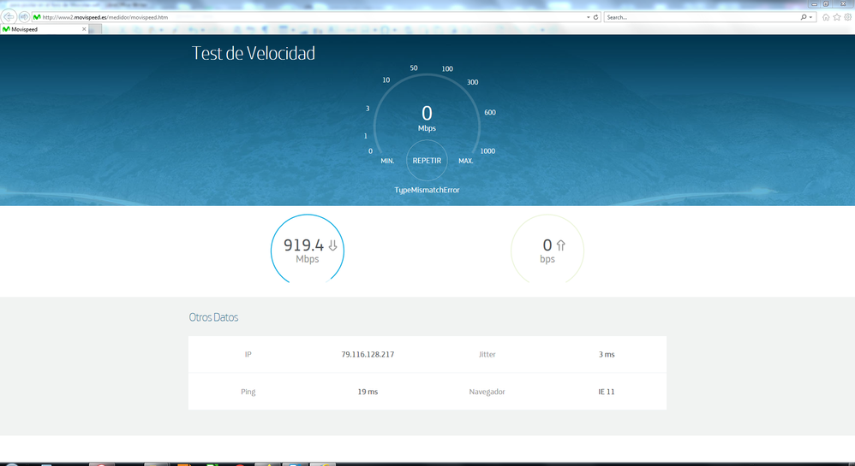Click the browser Forward arrow button

[24, 17]
